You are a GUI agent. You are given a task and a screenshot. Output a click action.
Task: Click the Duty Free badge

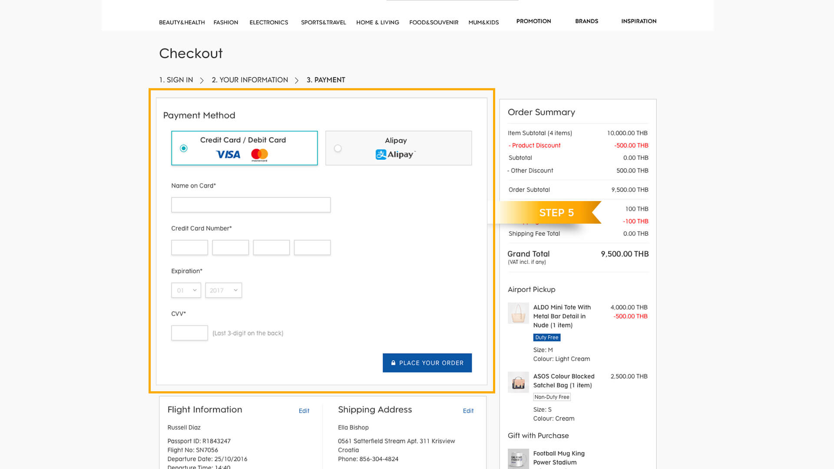(547, 337)
